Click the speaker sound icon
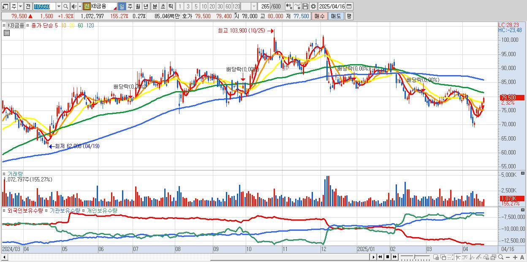This screenshot has width=527, height=262. pos(73,6)
